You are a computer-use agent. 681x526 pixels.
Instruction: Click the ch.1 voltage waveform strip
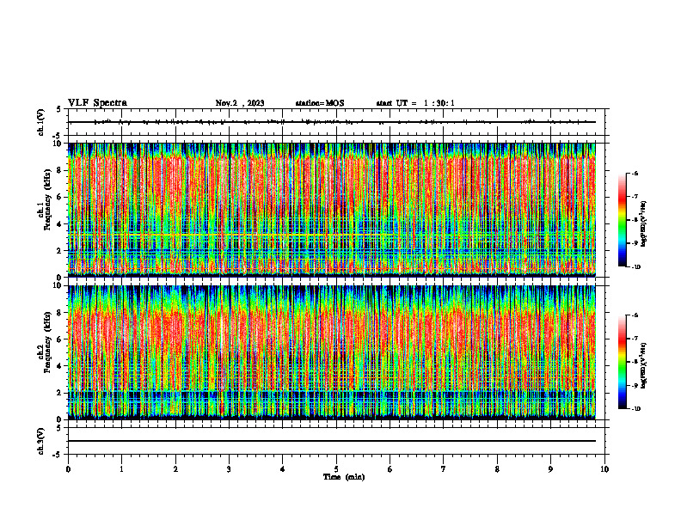[336, 122]
